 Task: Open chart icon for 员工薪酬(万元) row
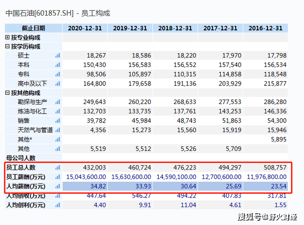57,177
